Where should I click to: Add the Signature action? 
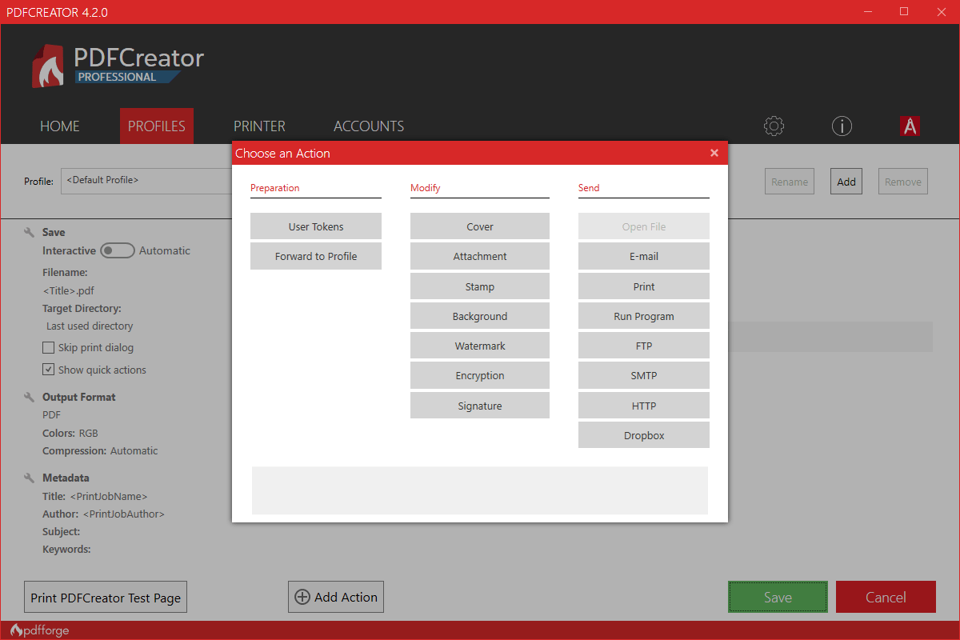point(480,406)
